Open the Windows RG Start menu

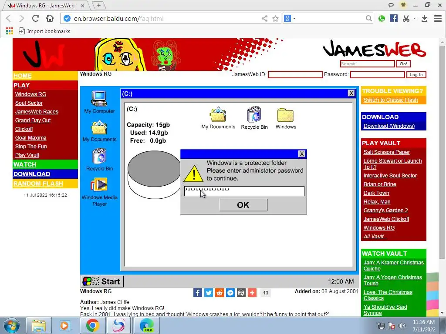click(x=102, y=281)
